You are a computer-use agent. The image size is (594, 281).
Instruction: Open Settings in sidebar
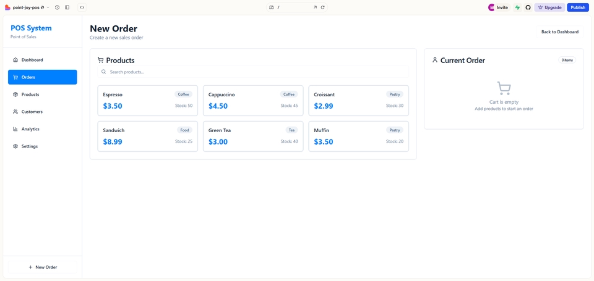pyautogui.click(x=43, y=146)
